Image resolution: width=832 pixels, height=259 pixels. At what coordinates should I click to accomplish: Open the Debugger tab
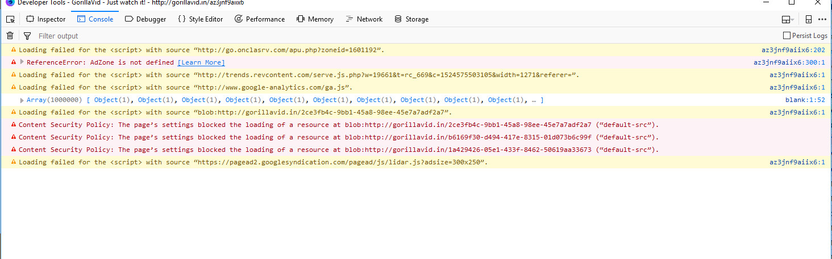point(145,19)
